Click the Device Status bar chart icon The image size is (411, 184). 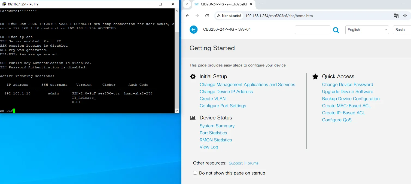tap(193, 118)
